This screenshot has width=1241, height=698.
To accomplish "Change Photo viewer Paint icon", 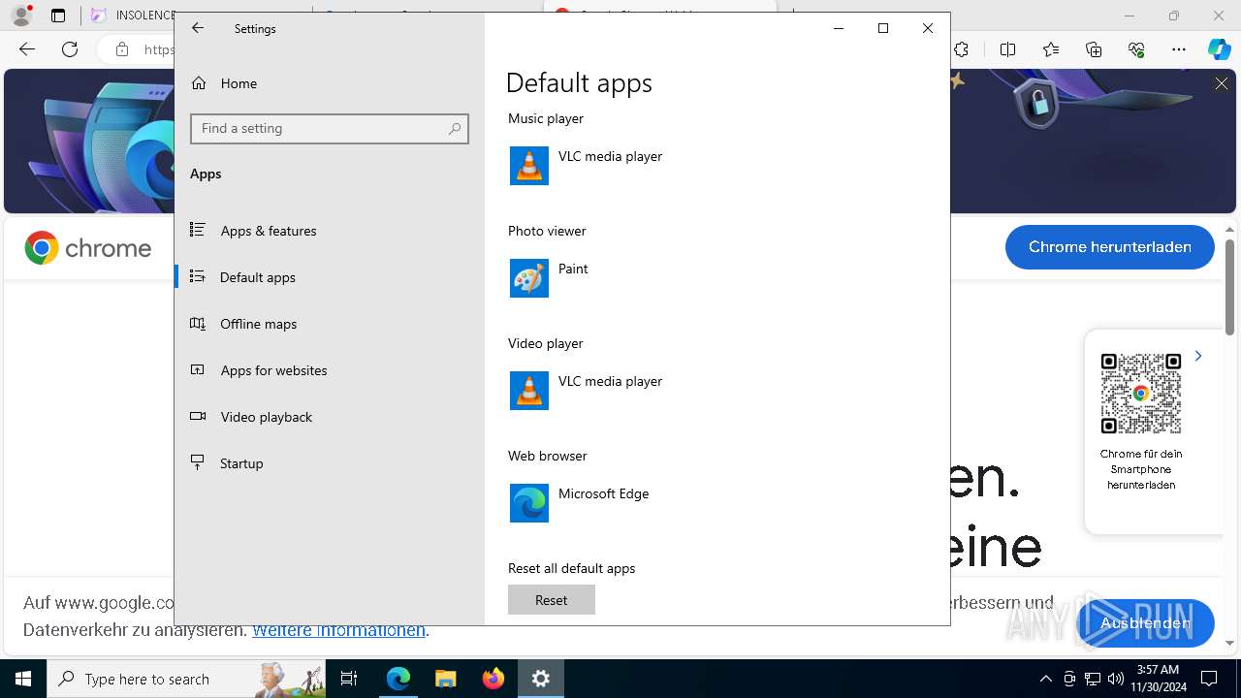I will click(529, 278).
